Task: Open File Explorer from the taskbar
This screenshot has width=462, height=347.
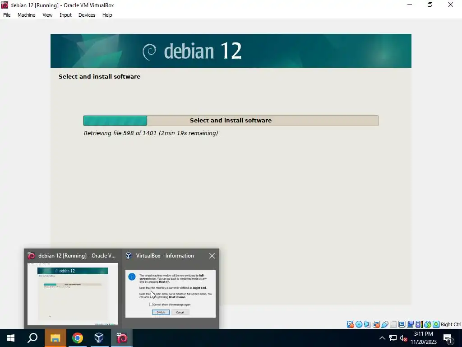Action: pyautogui.click(x=55, y=338)
